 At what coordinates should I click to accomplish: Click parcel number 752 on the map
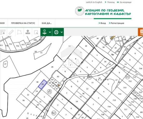pos(18,46)
